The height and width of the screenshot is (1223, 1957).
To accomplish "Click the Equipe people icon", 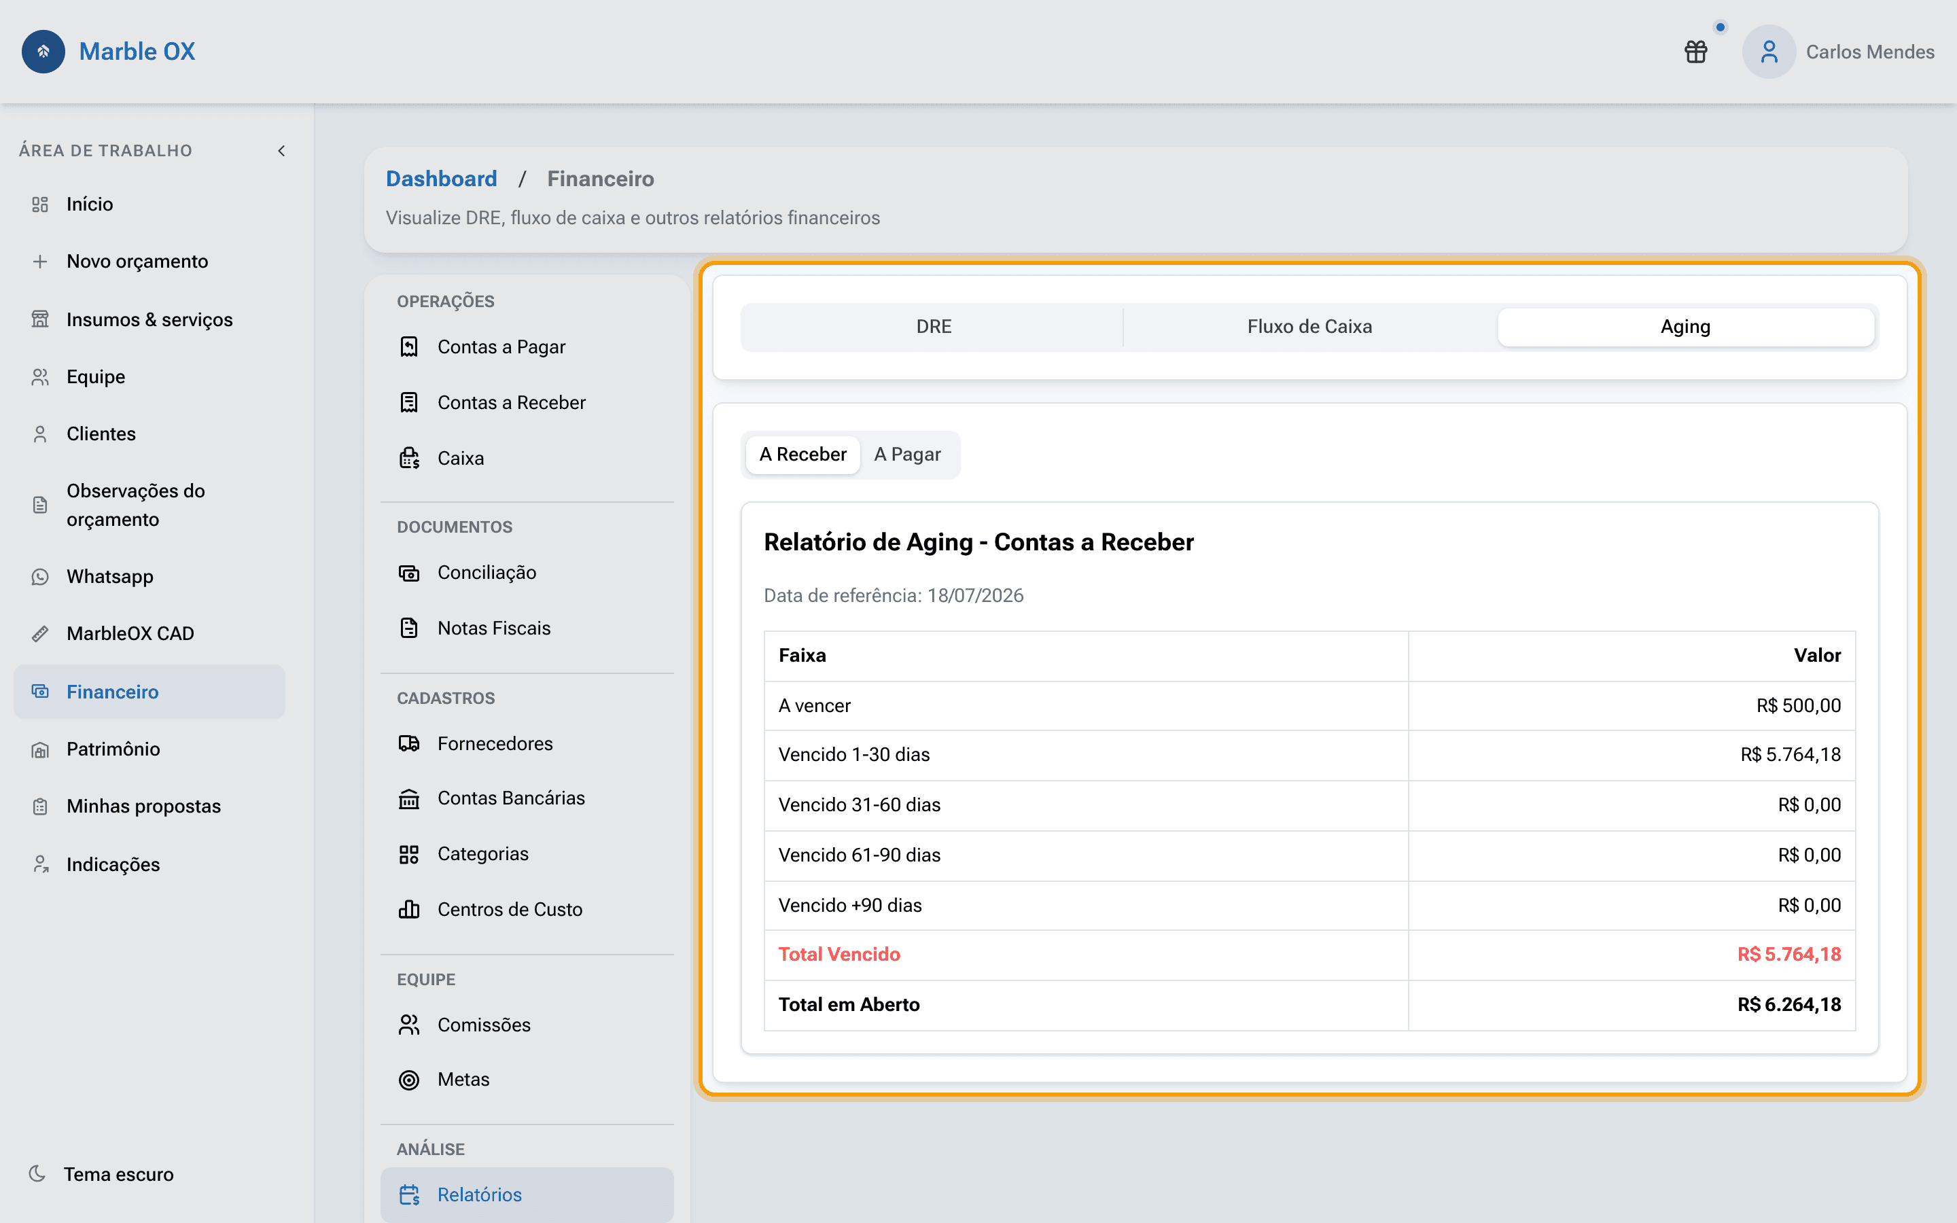I will tap(39, 377).
